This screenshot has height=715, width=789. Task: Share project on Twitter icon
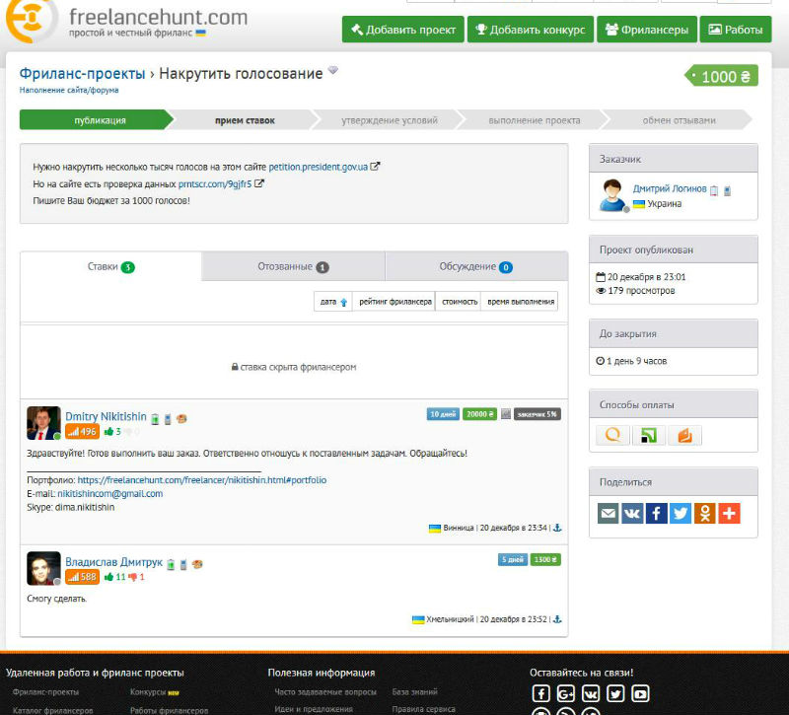point(681,513)
